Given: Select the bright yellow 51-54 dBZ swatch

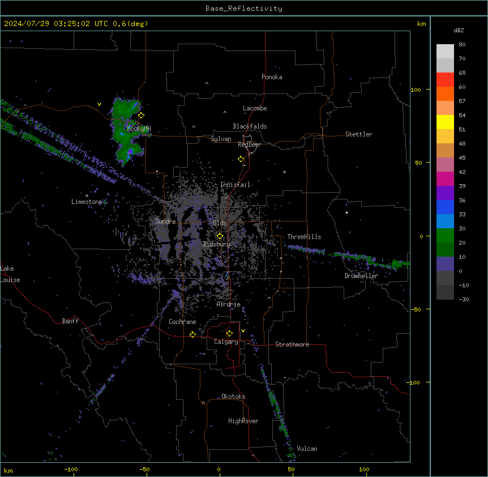Looking at the screenshot, I should coord(445,122).
